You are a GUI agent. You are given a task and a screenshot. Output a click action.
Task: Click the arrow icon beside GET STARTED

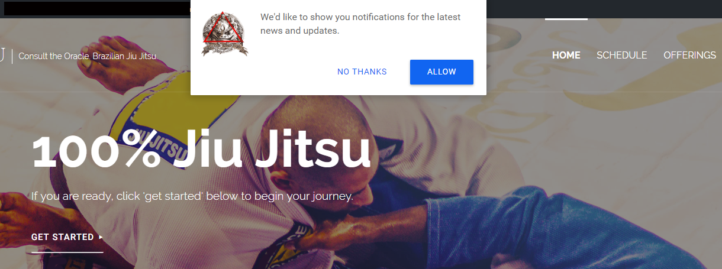click(x=101, y=237)
